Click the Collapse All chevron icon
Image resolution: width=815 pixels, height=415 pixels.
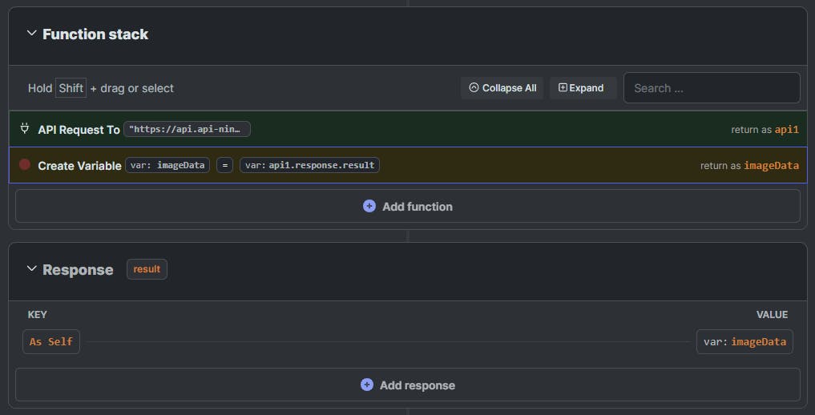(x=474, y=88)
